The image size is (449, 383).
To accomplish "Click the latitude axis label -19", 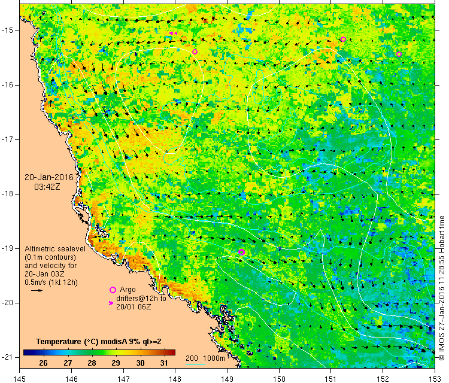I will [7, 248].
